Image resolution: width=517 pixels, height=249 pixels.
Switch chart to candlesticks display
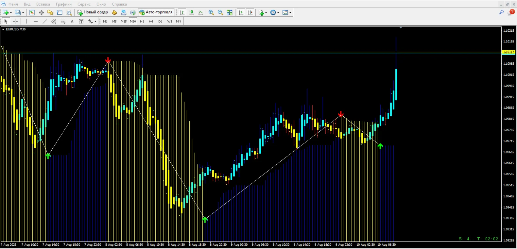pyautogui.click(x=191, y=12)
